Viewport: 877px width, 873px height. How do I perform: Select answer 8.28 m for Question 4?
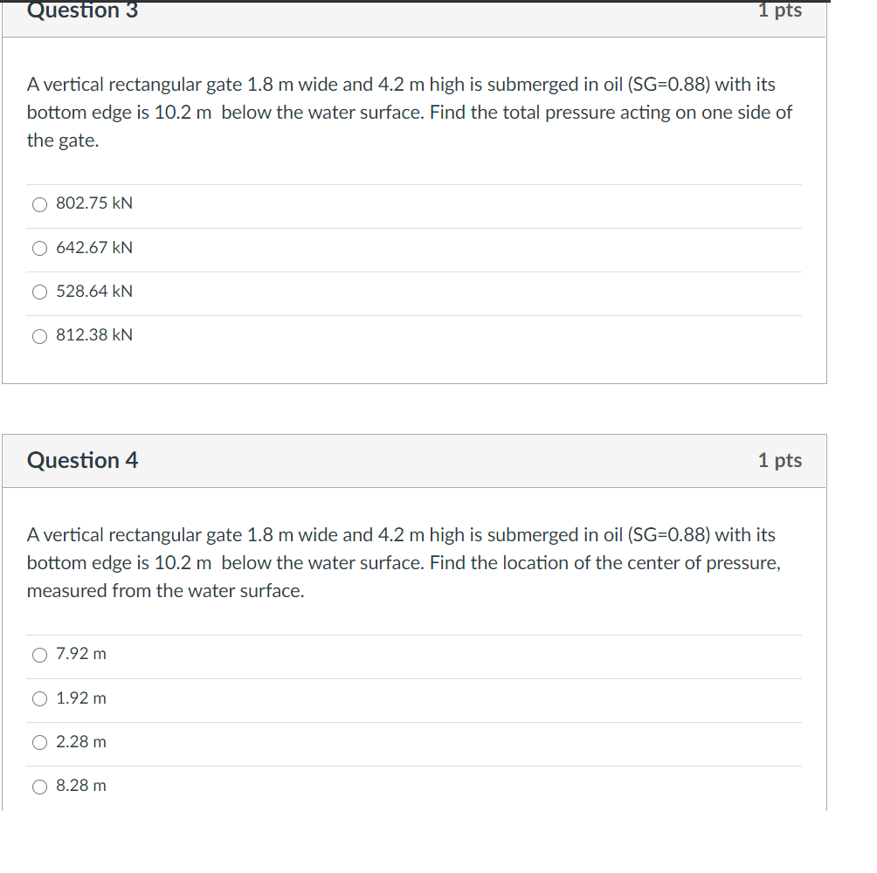(39, 786)
